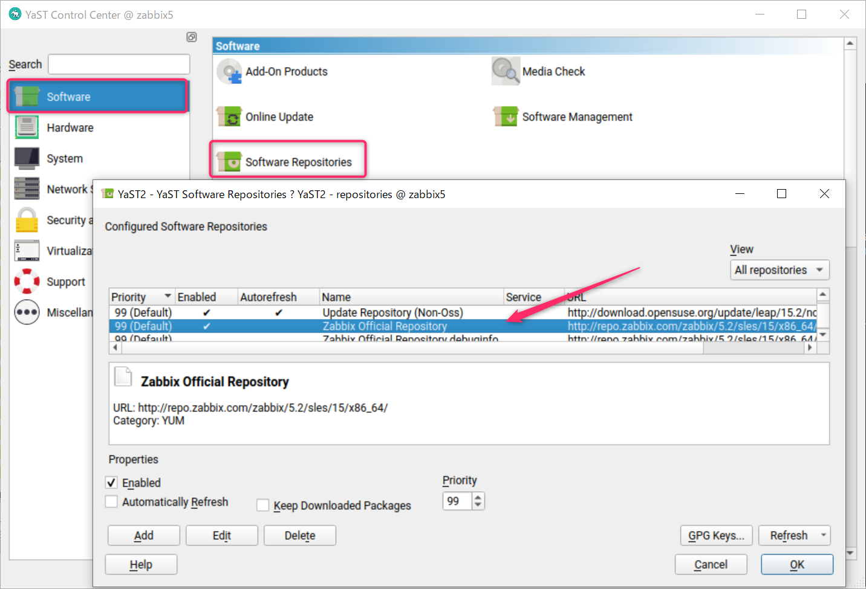The width and height of the screenshot is (866, 589).
Task: Click the repository table scroll-down arrow
Action: pos(822,335)
